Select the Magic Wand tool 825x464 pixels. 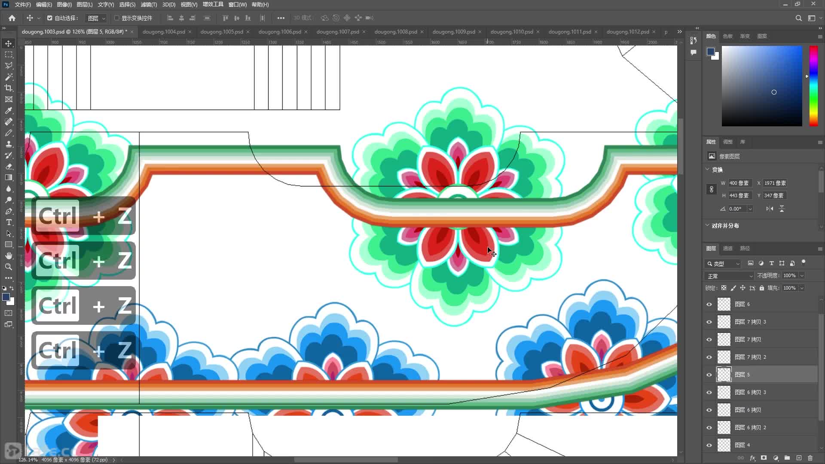point(9,77)
